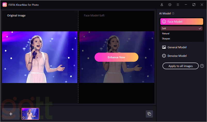Click the AI Model help question mark
Viewport: 207px width, 122px height.
[173, 13]
